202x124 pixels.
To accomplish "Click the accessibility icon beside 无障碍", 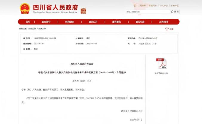I will 135,5.
